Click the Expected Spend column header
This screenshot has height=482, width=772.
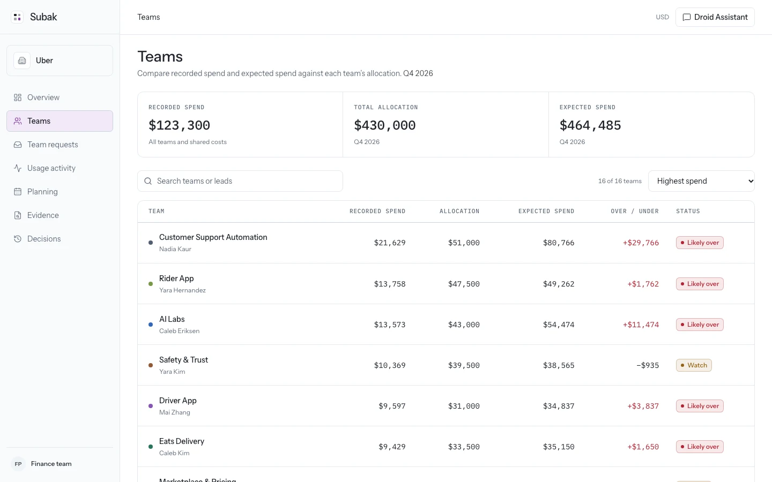pyautogui.click(x=546, y=212)
